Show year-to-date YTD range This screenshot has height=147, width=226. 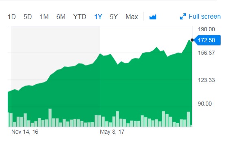click(80, 17)
